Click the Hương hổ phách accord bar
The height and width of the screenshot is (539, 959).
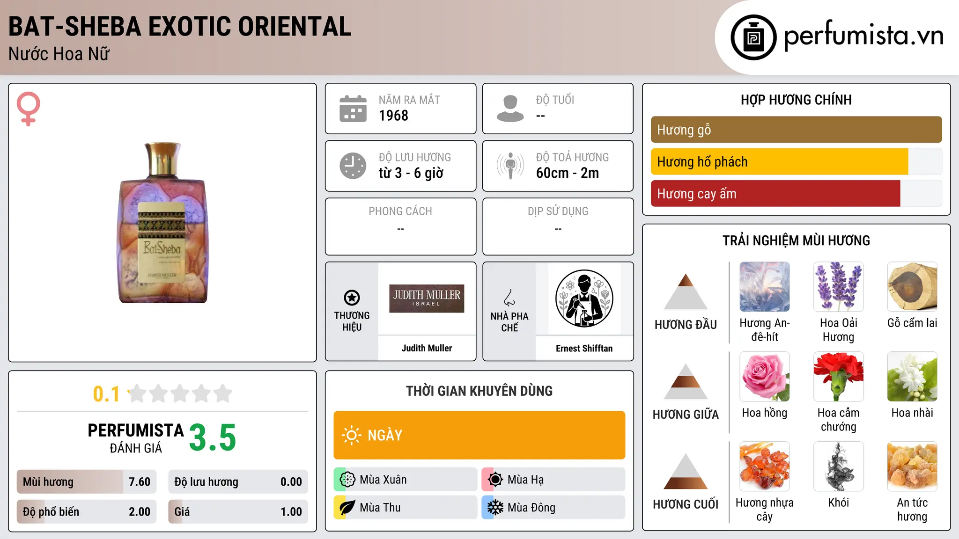[796, 161]
